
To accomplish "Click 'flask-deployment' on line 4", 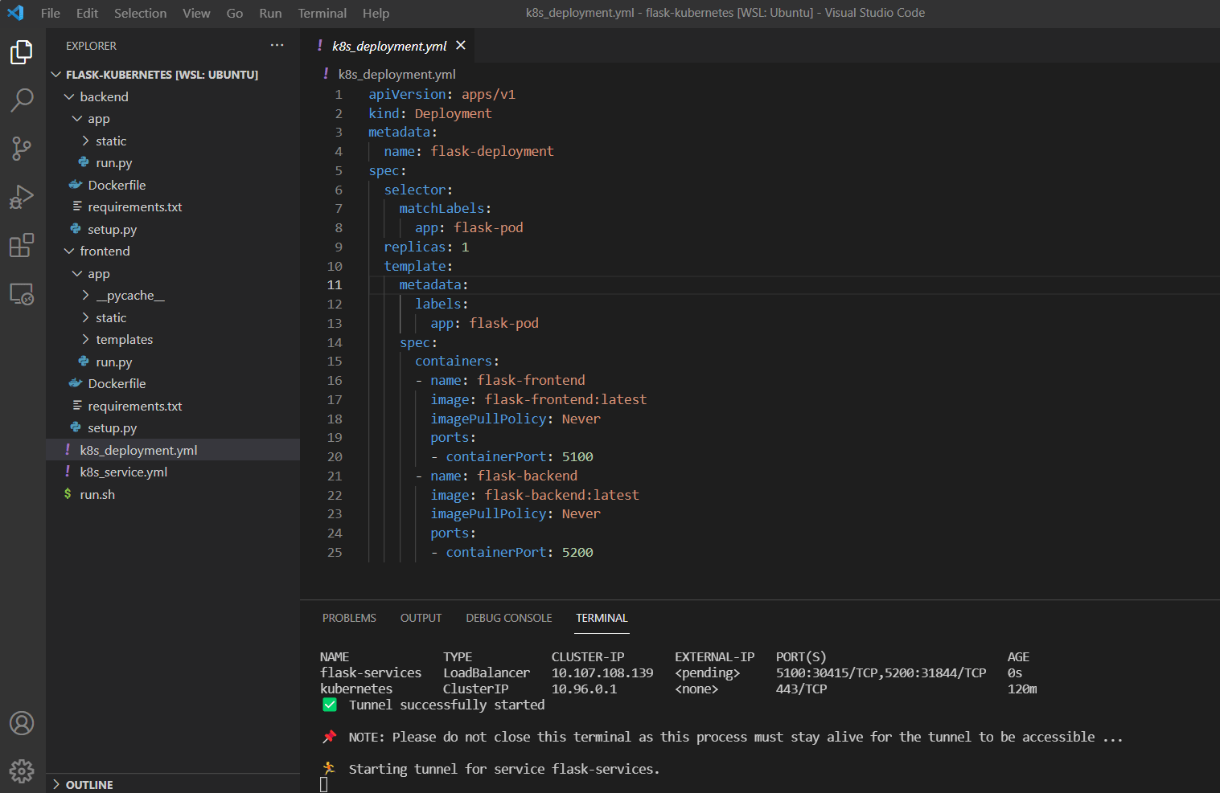I will (492, 151).
